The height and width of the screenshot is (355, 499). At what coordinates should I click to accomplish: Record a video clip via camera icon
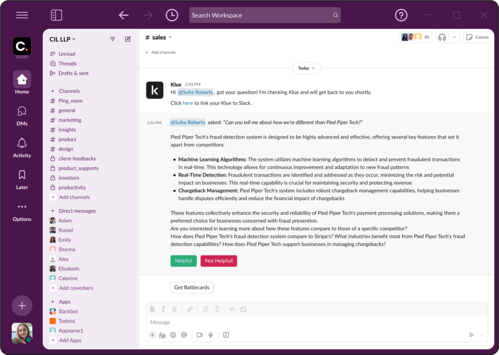point(199,335)
